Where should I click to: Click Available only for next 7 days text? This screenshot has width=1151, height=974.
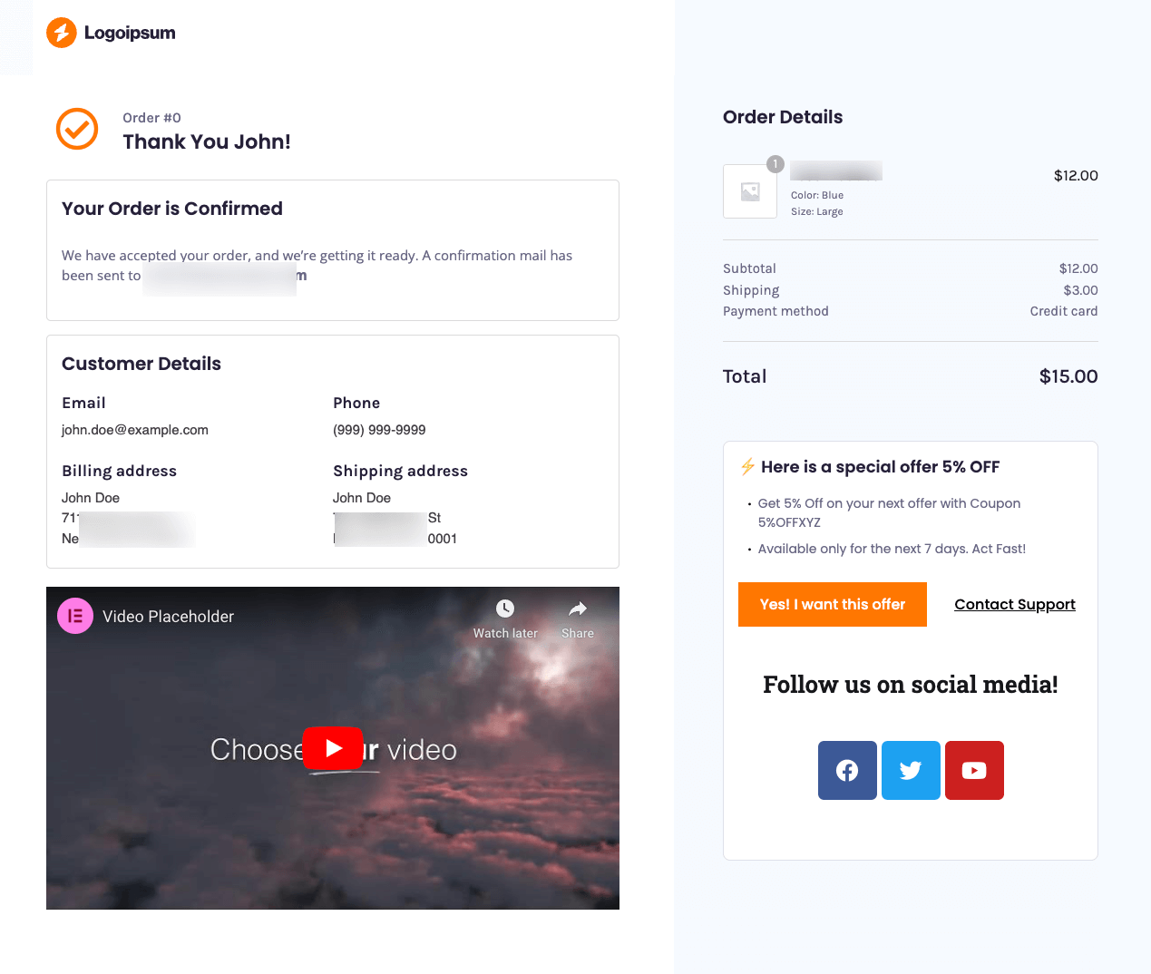(x=892, y=549)
